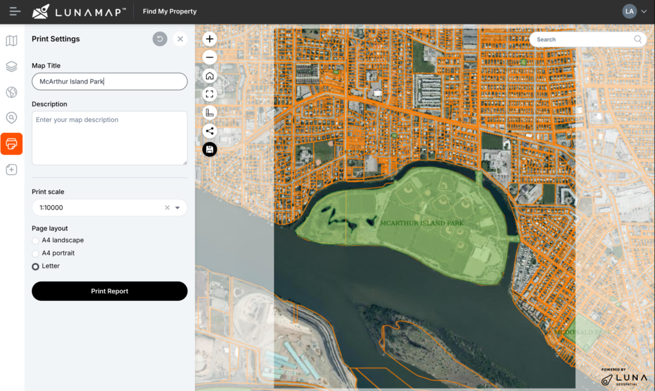
Task: Open Find My Property
Action: point(170,11)
